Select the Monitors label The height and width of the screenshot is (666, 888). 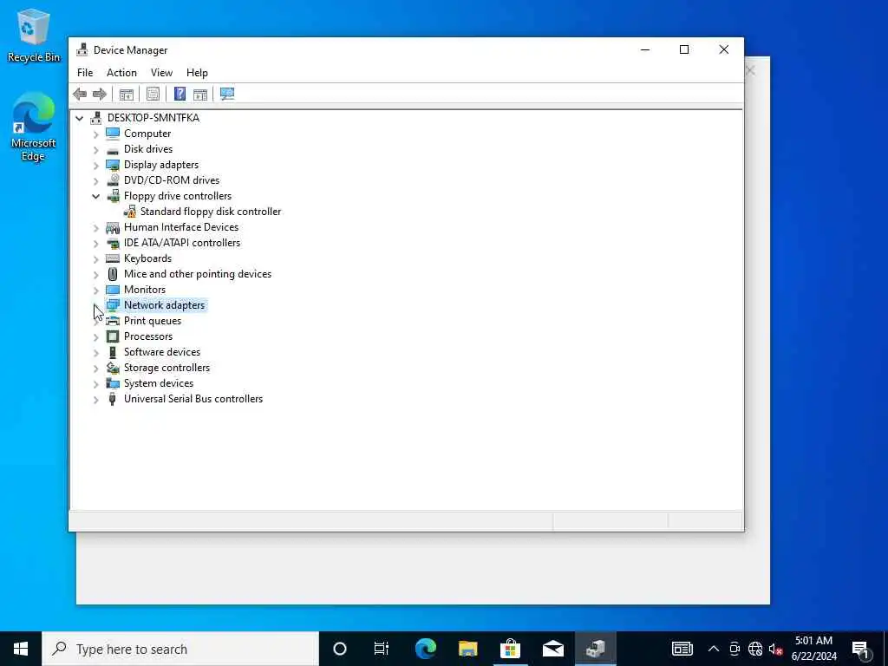pyautogui.click(x=145, y=290)
